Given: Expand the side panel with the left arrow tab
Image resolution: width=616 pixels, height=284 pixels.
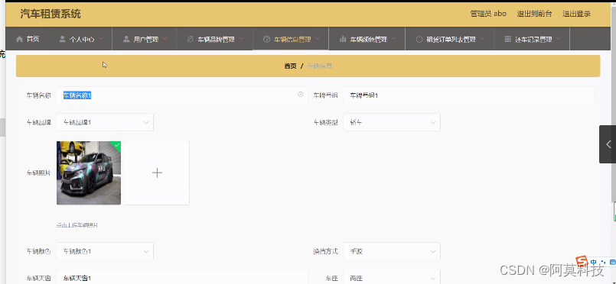Looking at the screenshot, I should point(608,144).
